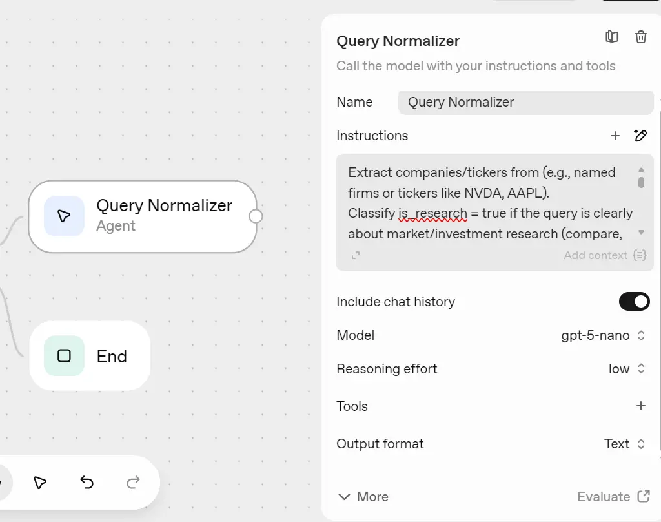
Task: Disable the Include chat history toggle
Action: 634,301
